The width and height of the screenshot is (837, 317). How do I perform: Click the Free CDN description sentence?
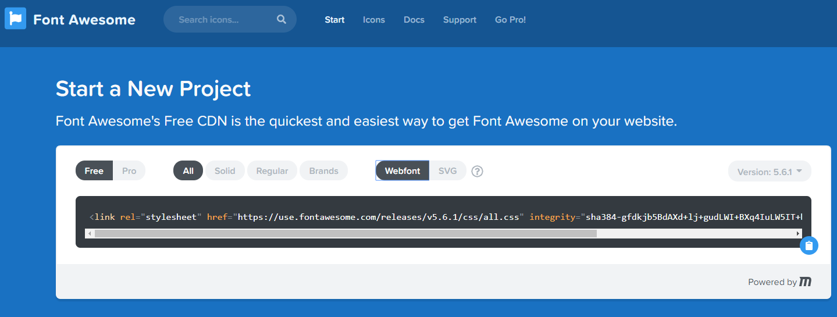366,121
